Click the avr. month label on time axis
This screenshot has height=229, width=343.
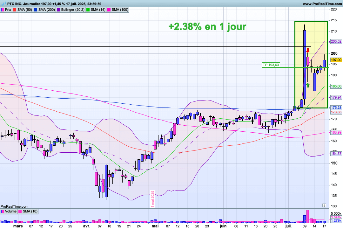point(87,226)
